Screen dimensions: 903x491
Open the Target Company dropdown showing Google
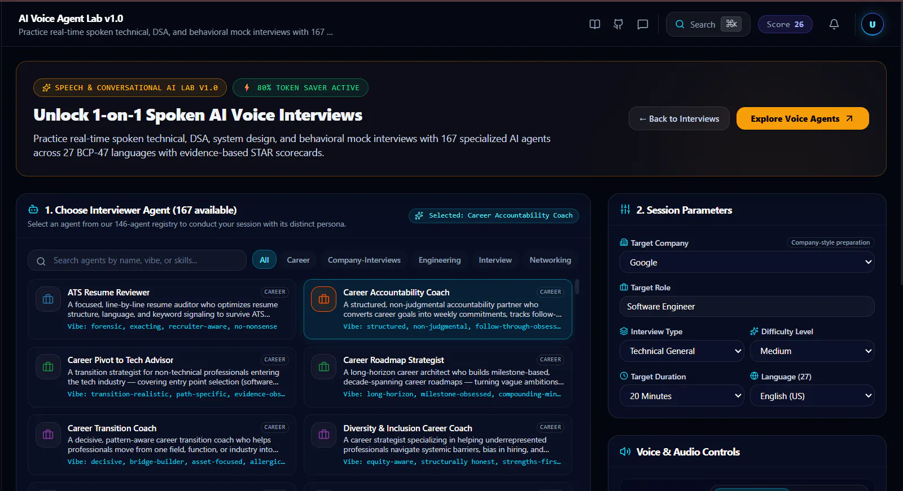(x=747, y=262)
